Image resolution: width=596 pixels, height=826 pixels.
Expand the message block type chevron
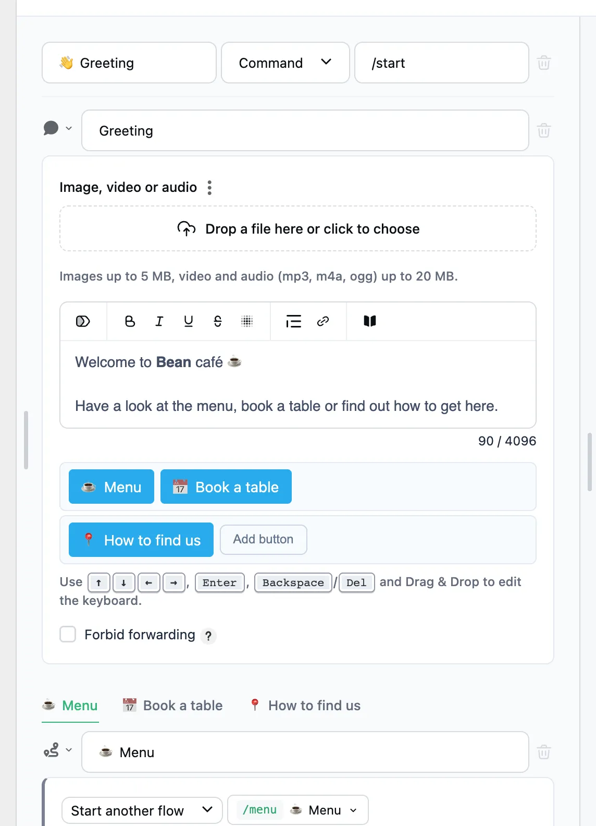click(69, 128)
